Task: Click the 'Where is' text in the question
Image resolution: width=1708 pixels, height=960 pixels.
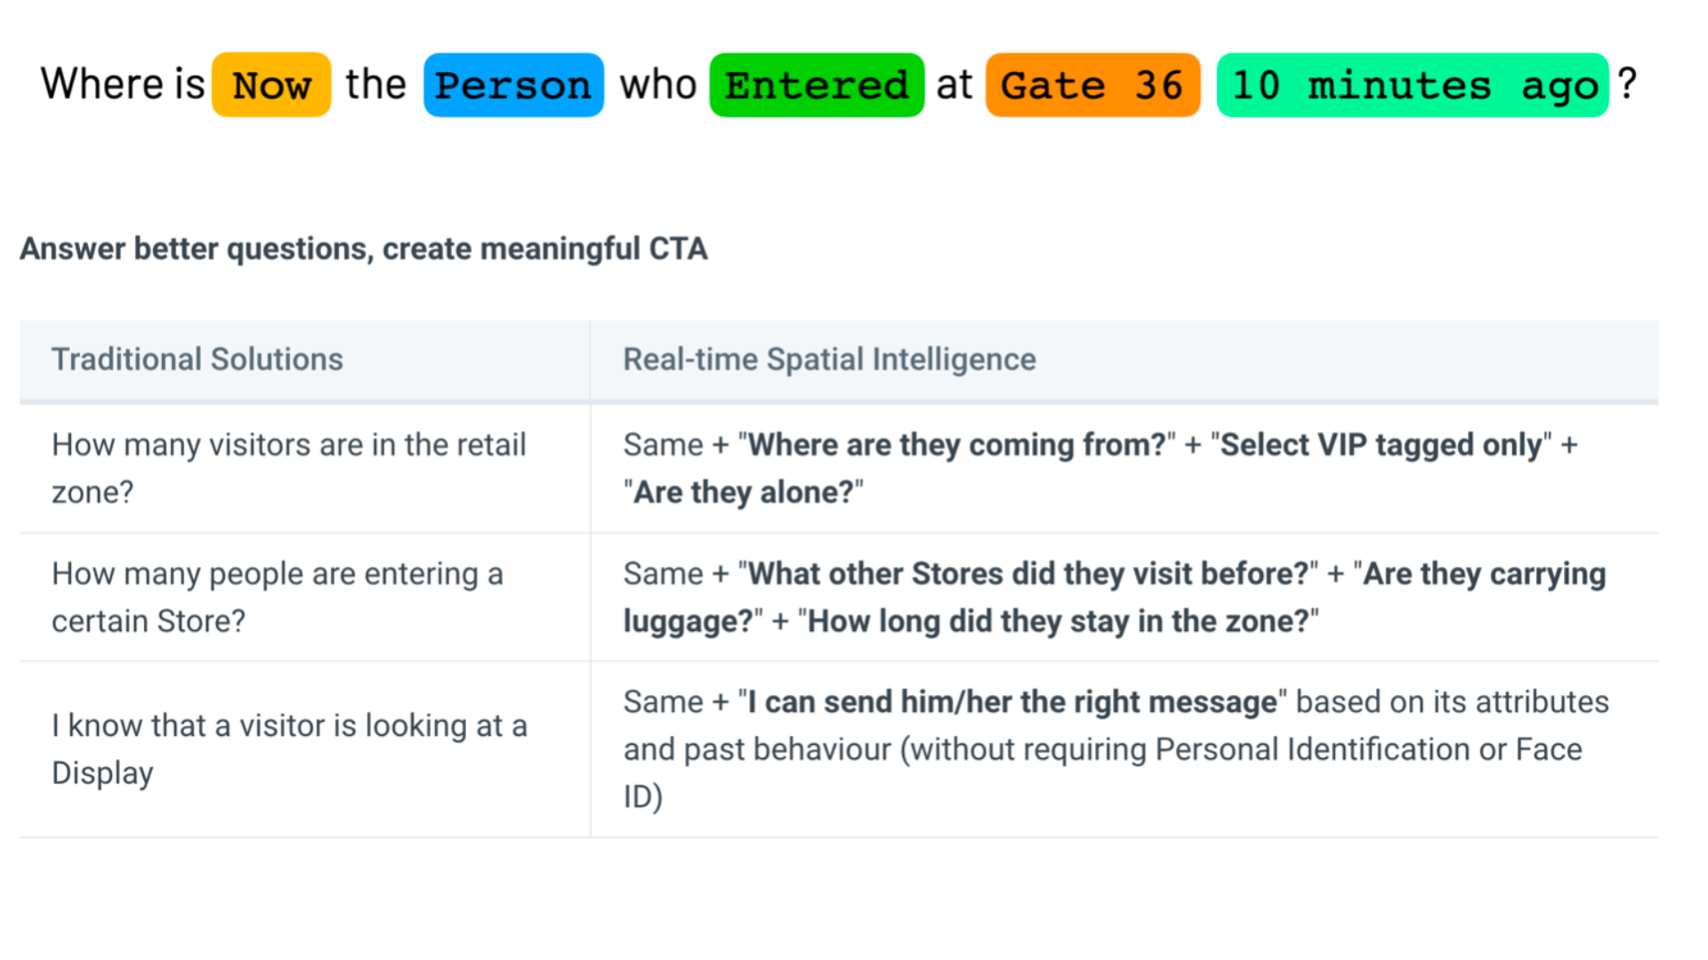Action: tap(123, 84)
